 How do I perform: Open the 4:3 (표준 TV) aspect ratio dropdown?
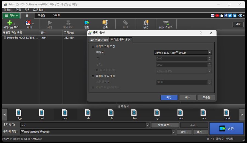click(184, 71)
